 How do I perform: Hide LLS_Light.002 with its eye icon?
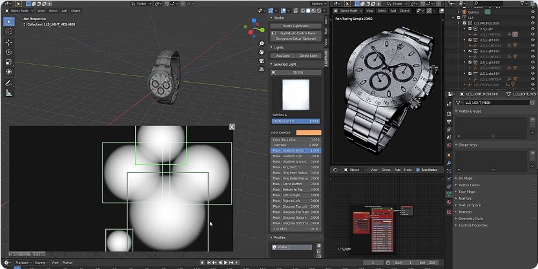point(532,51)
